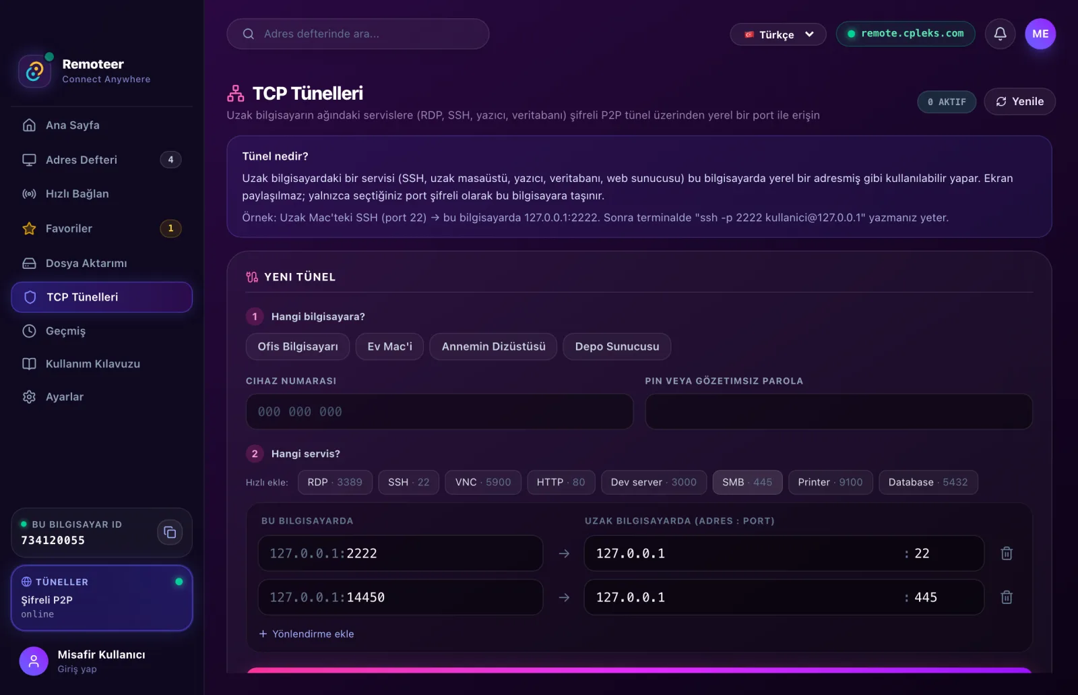Add Dev server 3000 quick service

654,482
